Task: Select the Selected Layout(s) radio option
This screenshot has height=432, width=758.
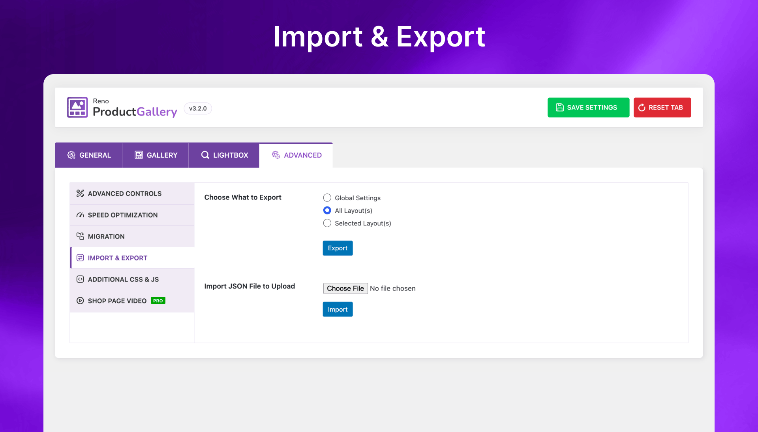Action: click(x=327, y=223)
